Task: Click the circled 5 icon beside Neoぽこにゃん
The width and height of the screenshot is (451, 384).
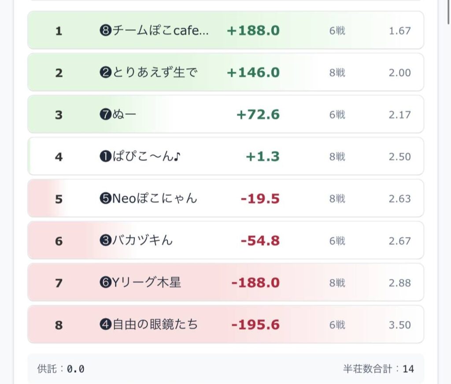Action: pos(105,199)
